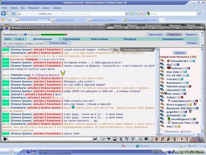The height and width of the screenshot is (155, 206).
Task: Open the smiley emoticon picker
Action: pyautogui.click(x=140, y=139)
